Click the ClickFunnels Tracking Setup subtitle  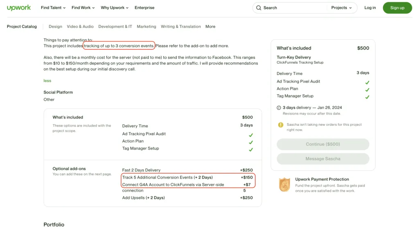[x=300, y=63]
